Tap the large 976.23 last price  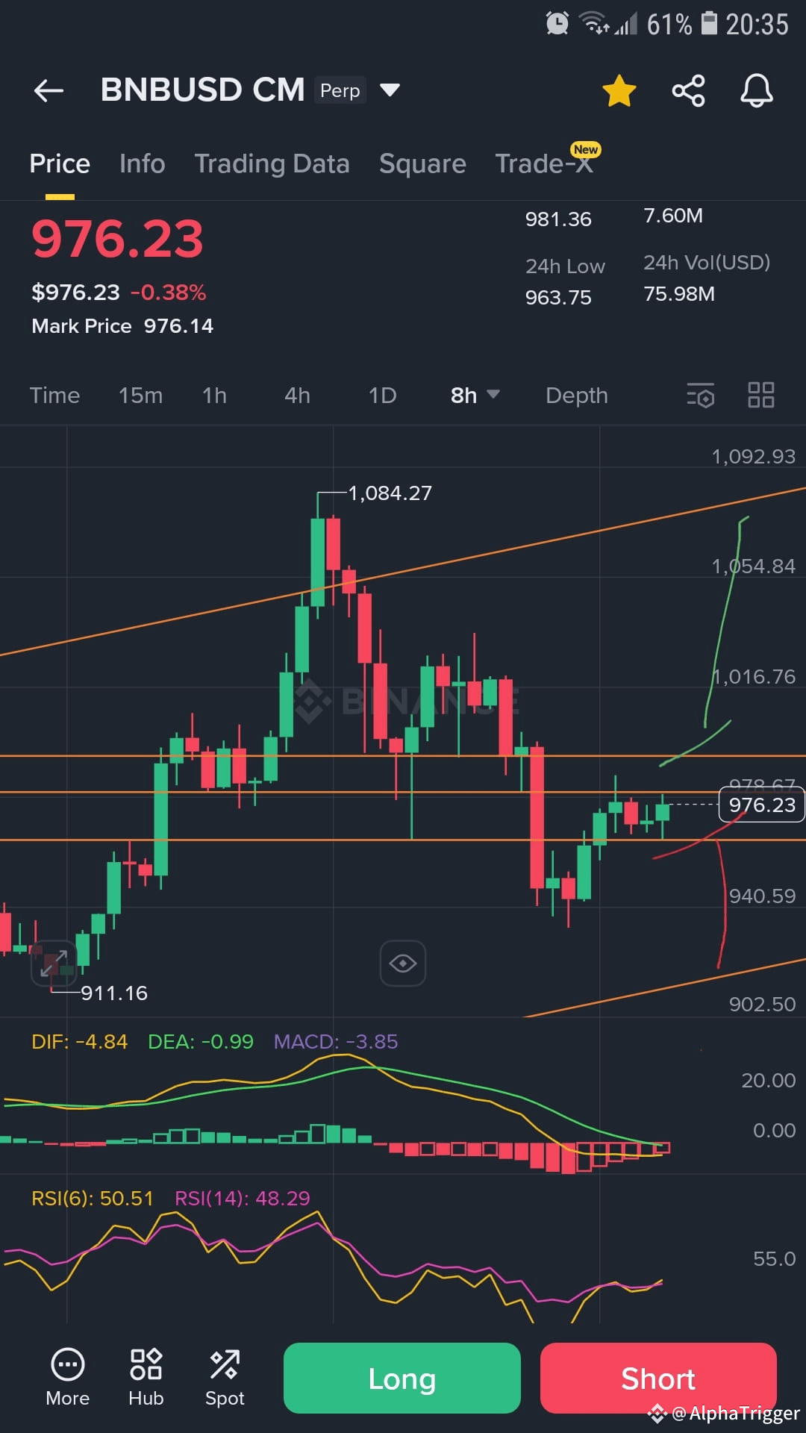[117, 239]
